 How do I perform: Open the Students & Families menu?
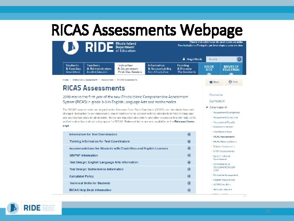(73, 69)
